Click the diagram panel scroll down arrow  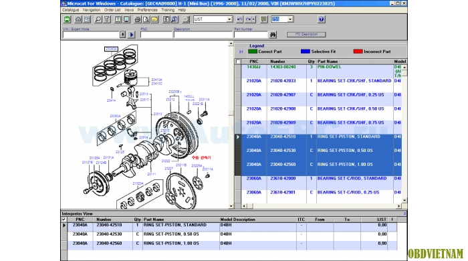coord(231,206)
